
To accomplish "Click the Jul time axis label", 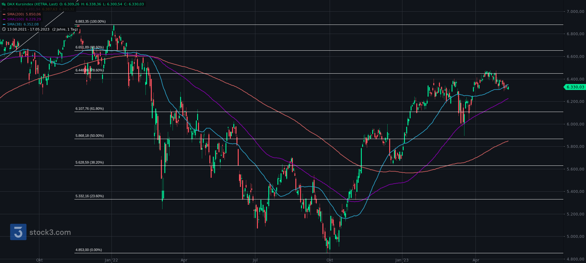I will 255,260.
